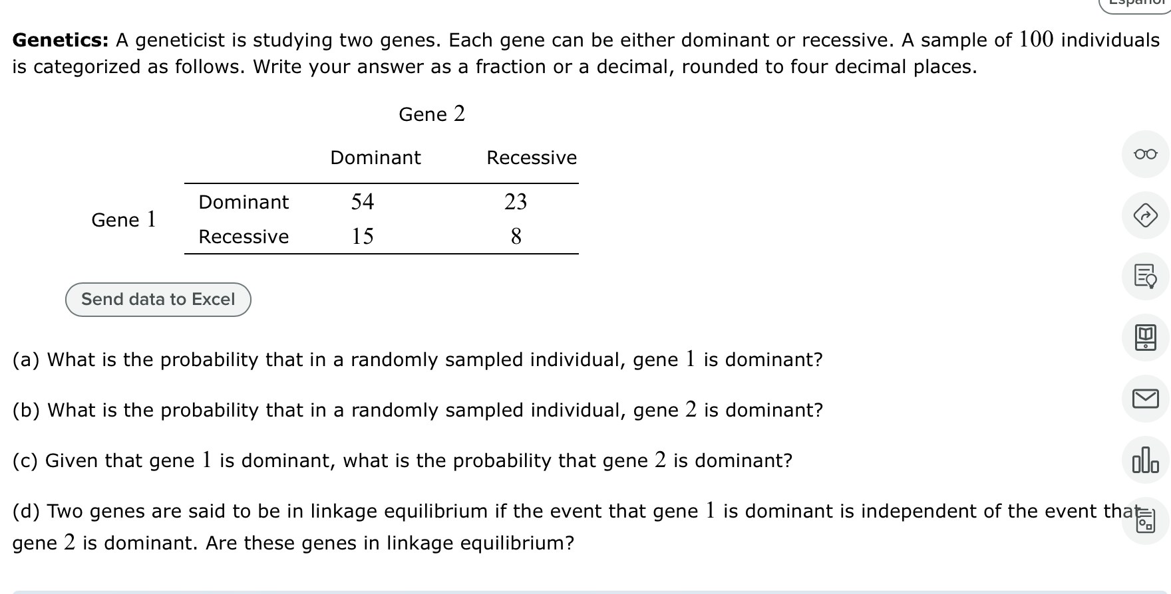Click the Send data to Excel button
Viewport: 1171px width, 594px height.
158,300
